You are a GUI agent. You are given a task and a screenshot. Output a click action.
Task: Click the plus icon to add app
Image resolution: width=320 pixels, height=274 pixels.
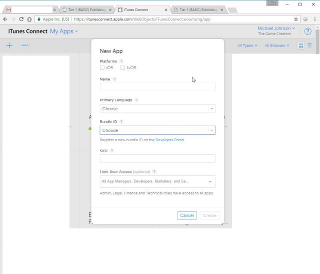click(x=9, y=46)
